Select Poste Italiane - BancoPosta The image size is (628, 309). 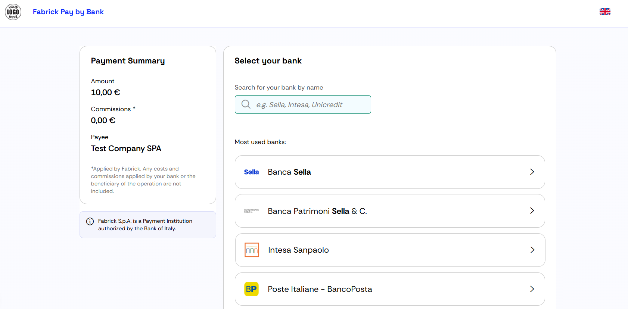390,289
